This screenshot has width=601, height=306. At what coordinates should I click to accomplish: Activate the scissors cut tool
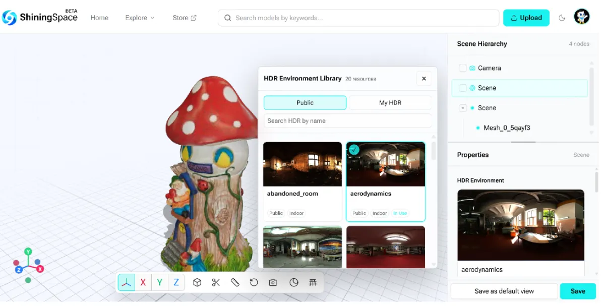point(216,283)
